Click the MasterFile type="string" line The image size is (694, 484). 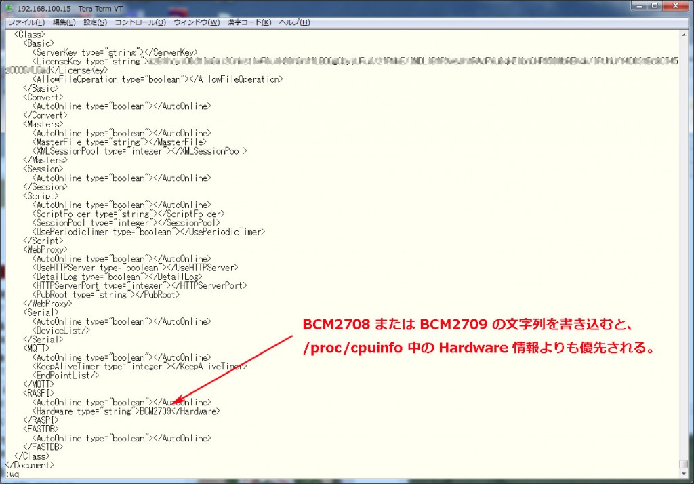point(119,142)
